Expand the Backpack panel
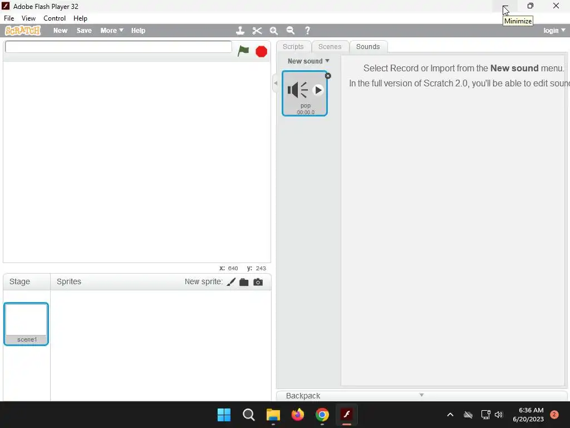Screen dimensions: 570x428 click(422, 396)
